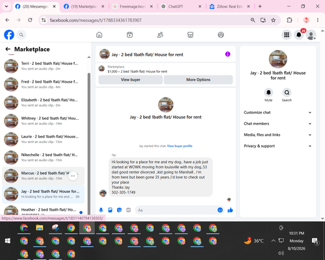Image resolution: width=325 pixels, height=260 pixels.
Task: Record a voice clip microphone icon
Action: pos(101,210)
